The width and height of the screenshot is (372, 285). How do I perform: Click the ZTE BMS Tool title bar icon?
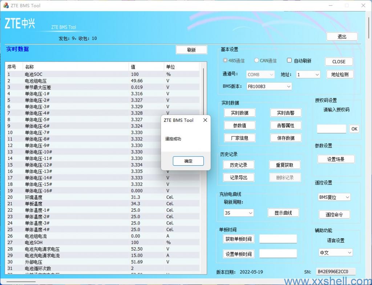pyautogui.click(x=5, y=5)
